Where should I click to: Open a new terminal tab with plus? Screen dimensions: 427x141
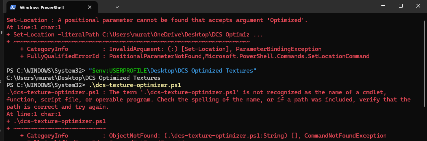pos(106,7)
